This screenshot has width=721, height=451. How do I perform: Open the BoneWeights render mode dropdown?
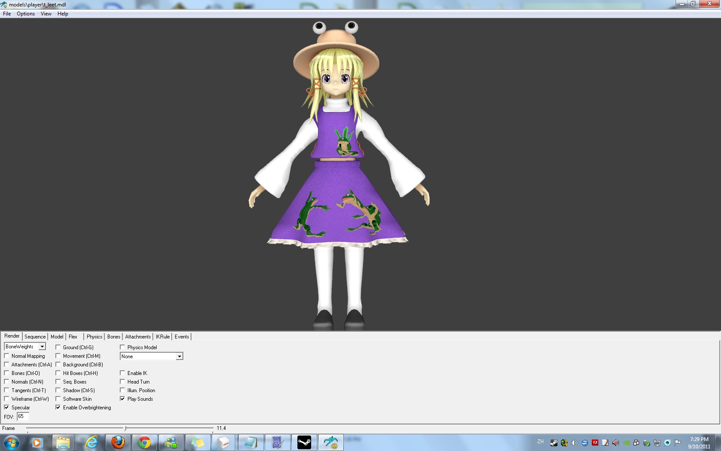pos(25,347)
